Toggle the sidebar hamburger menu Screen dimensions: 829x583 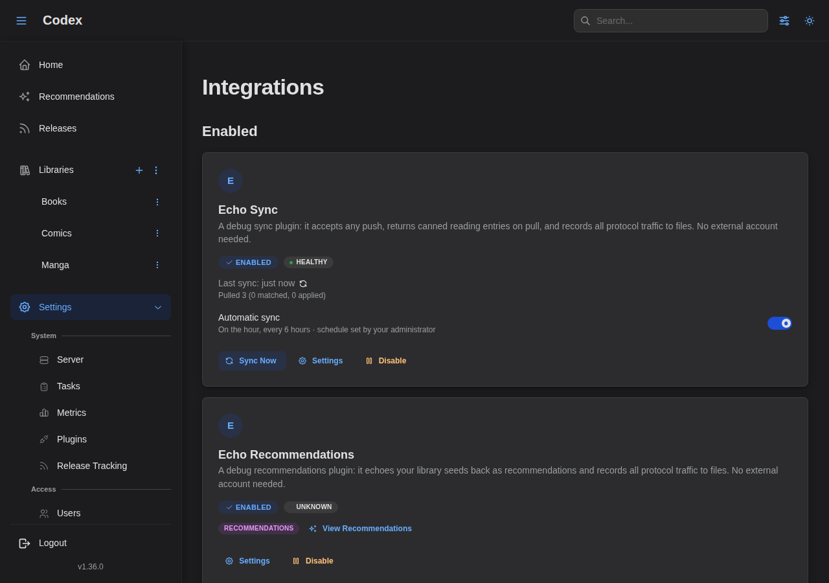coord(21,21)
